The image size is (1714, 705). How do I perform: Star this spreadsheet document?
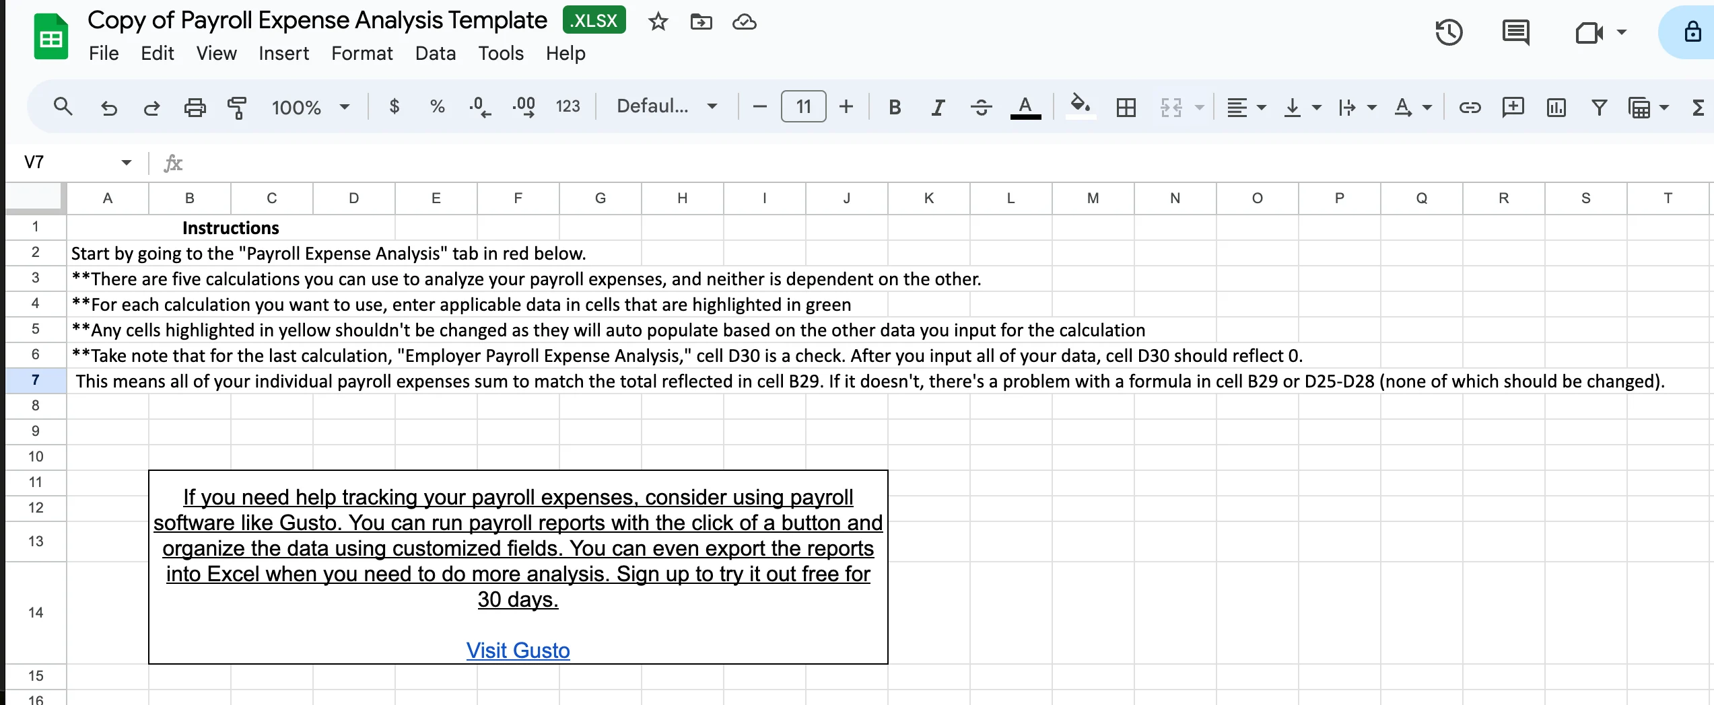tap(658, 22)
